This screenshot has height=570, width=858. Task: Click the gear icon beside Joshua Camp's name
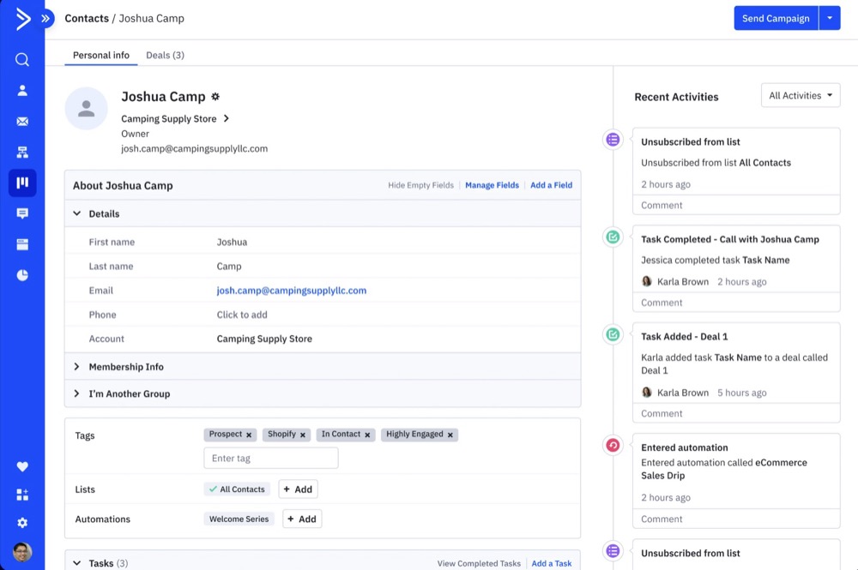click(x=215, y=97)
